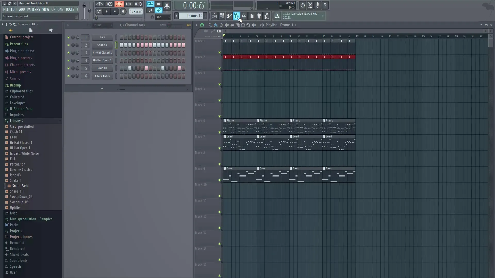Open the OPTIONS menu
Viewport: 495px width, 278px height.
pos(57,9)
